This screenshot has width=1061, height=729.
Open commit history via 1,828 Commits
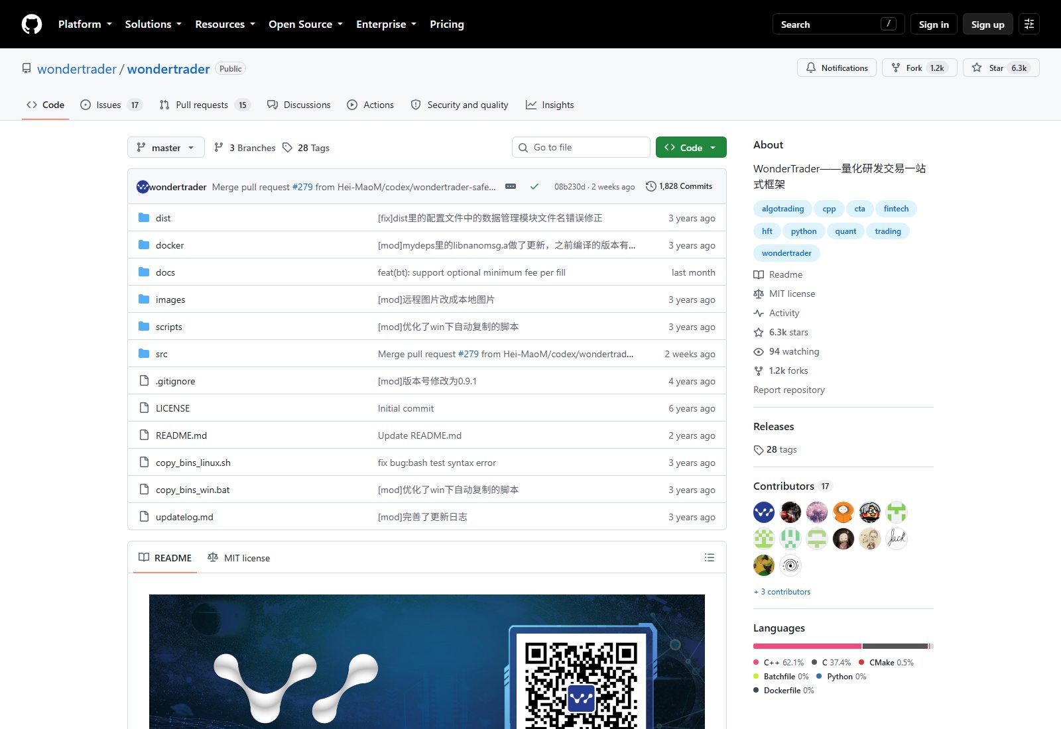click(679, 186)
